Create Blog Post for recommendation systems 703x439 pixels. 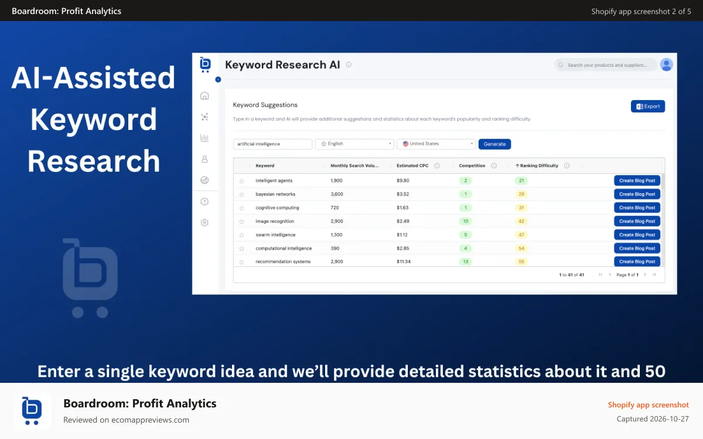click(637, 261)
